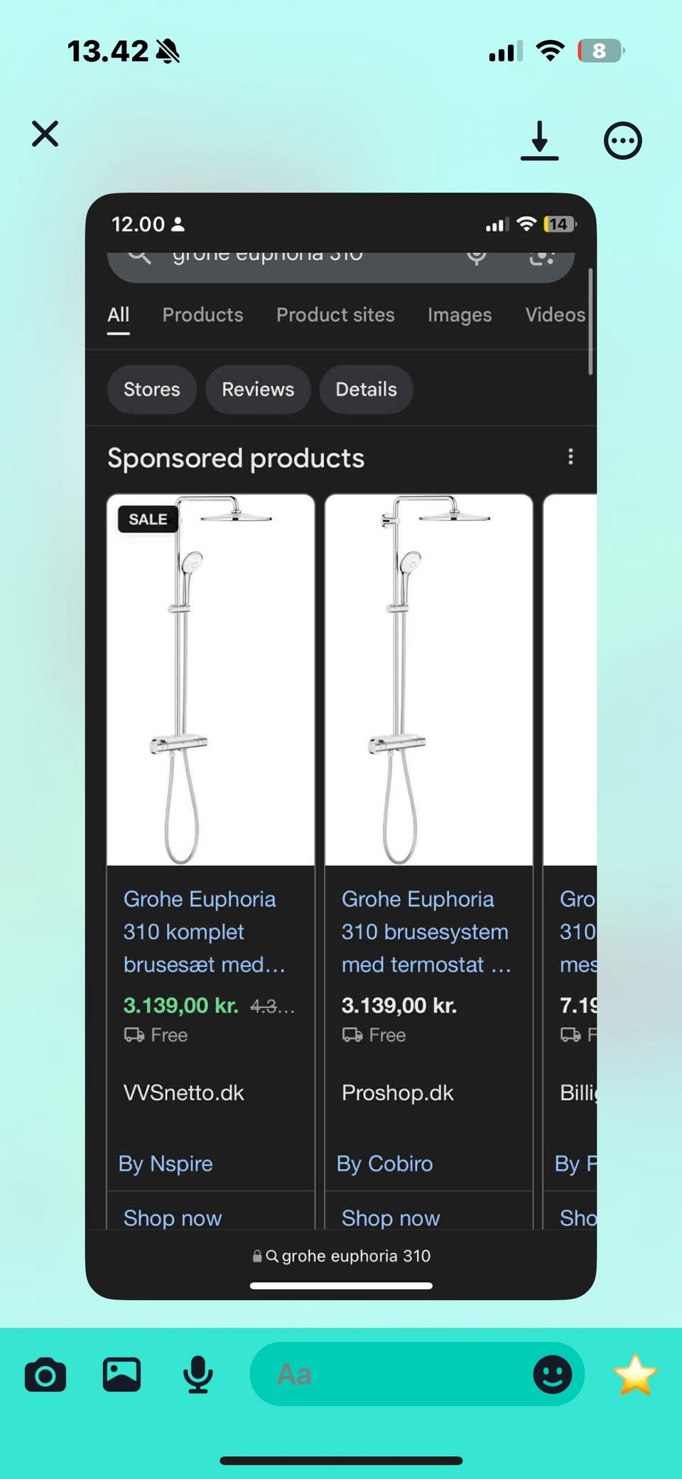
Task: Select the Stores filter chip
Action: click(151, 389)
